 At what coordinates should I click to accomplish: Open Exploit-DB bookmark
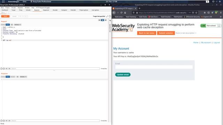click(x=207, y=17)
